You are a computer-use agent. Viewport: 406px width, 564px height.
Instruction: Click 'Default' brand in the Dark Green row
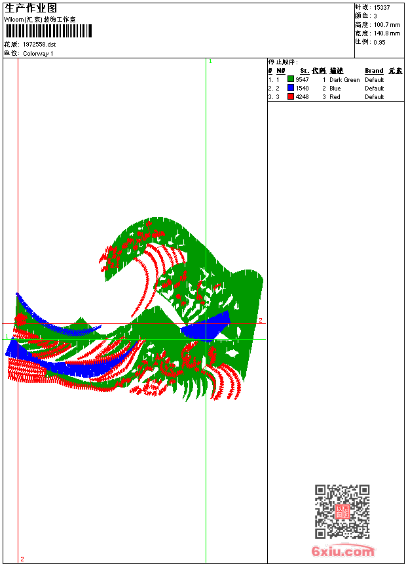tap(375, 80)
